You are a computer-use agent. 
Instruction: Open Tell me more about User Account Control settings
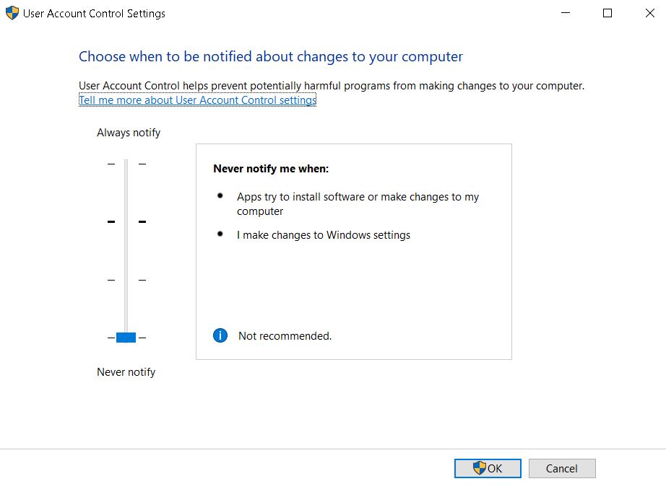pos(197,100)
